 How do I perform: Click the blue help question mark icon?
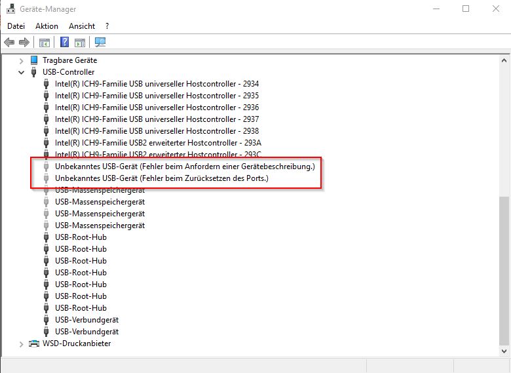[x=65, y=43]
